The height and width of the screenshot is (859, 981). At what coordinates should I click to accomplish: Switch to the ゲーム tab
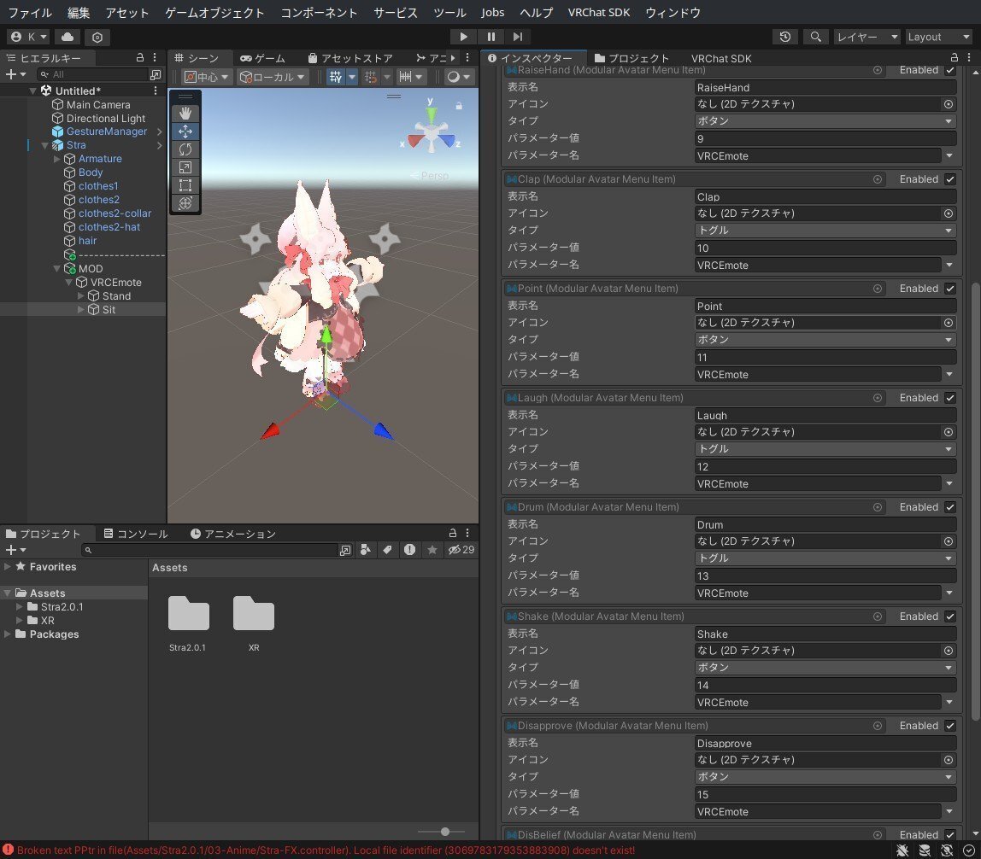263,58
